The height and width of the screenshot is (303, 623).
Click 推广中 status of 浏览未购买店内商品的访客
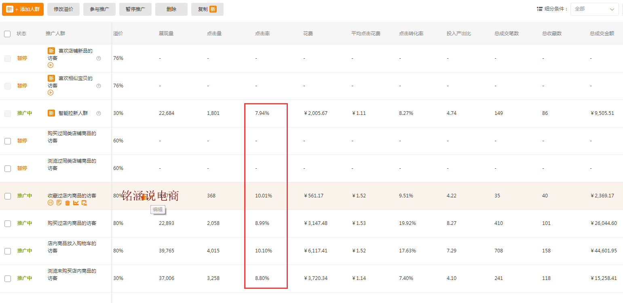(24, 278)
